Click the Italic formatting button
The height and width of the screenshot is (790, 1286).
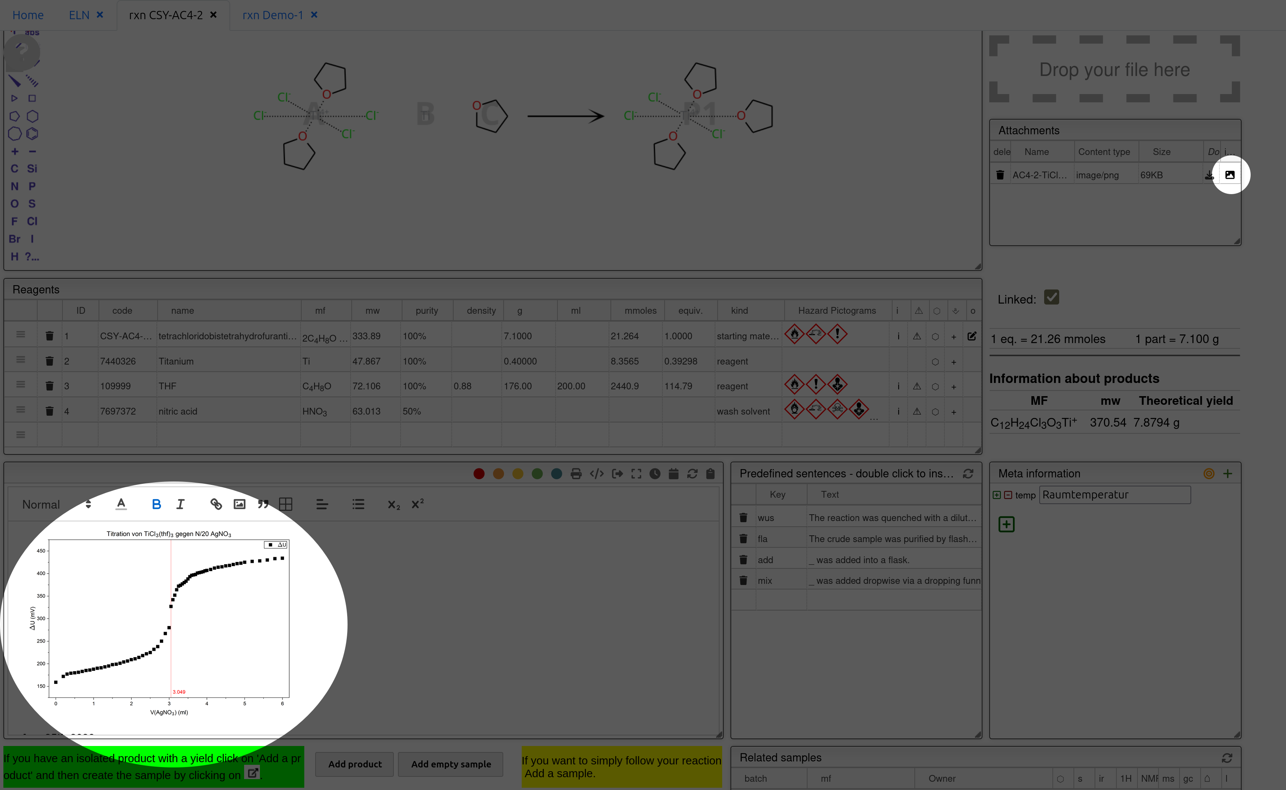point(180,504)
